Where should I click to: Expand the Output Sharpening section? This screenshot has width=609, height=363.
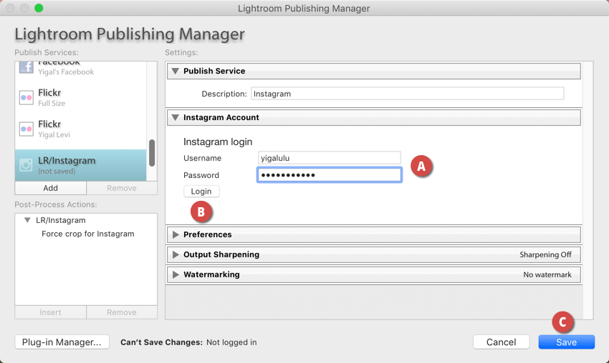click(176, 254)
